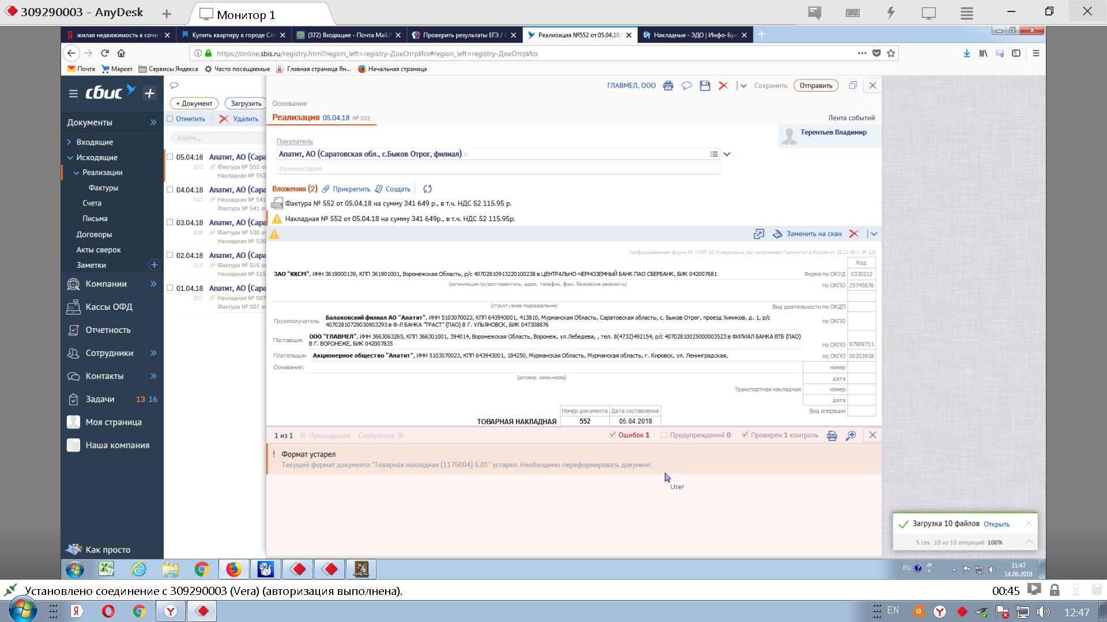Expand the Компании section chevron

153,284
